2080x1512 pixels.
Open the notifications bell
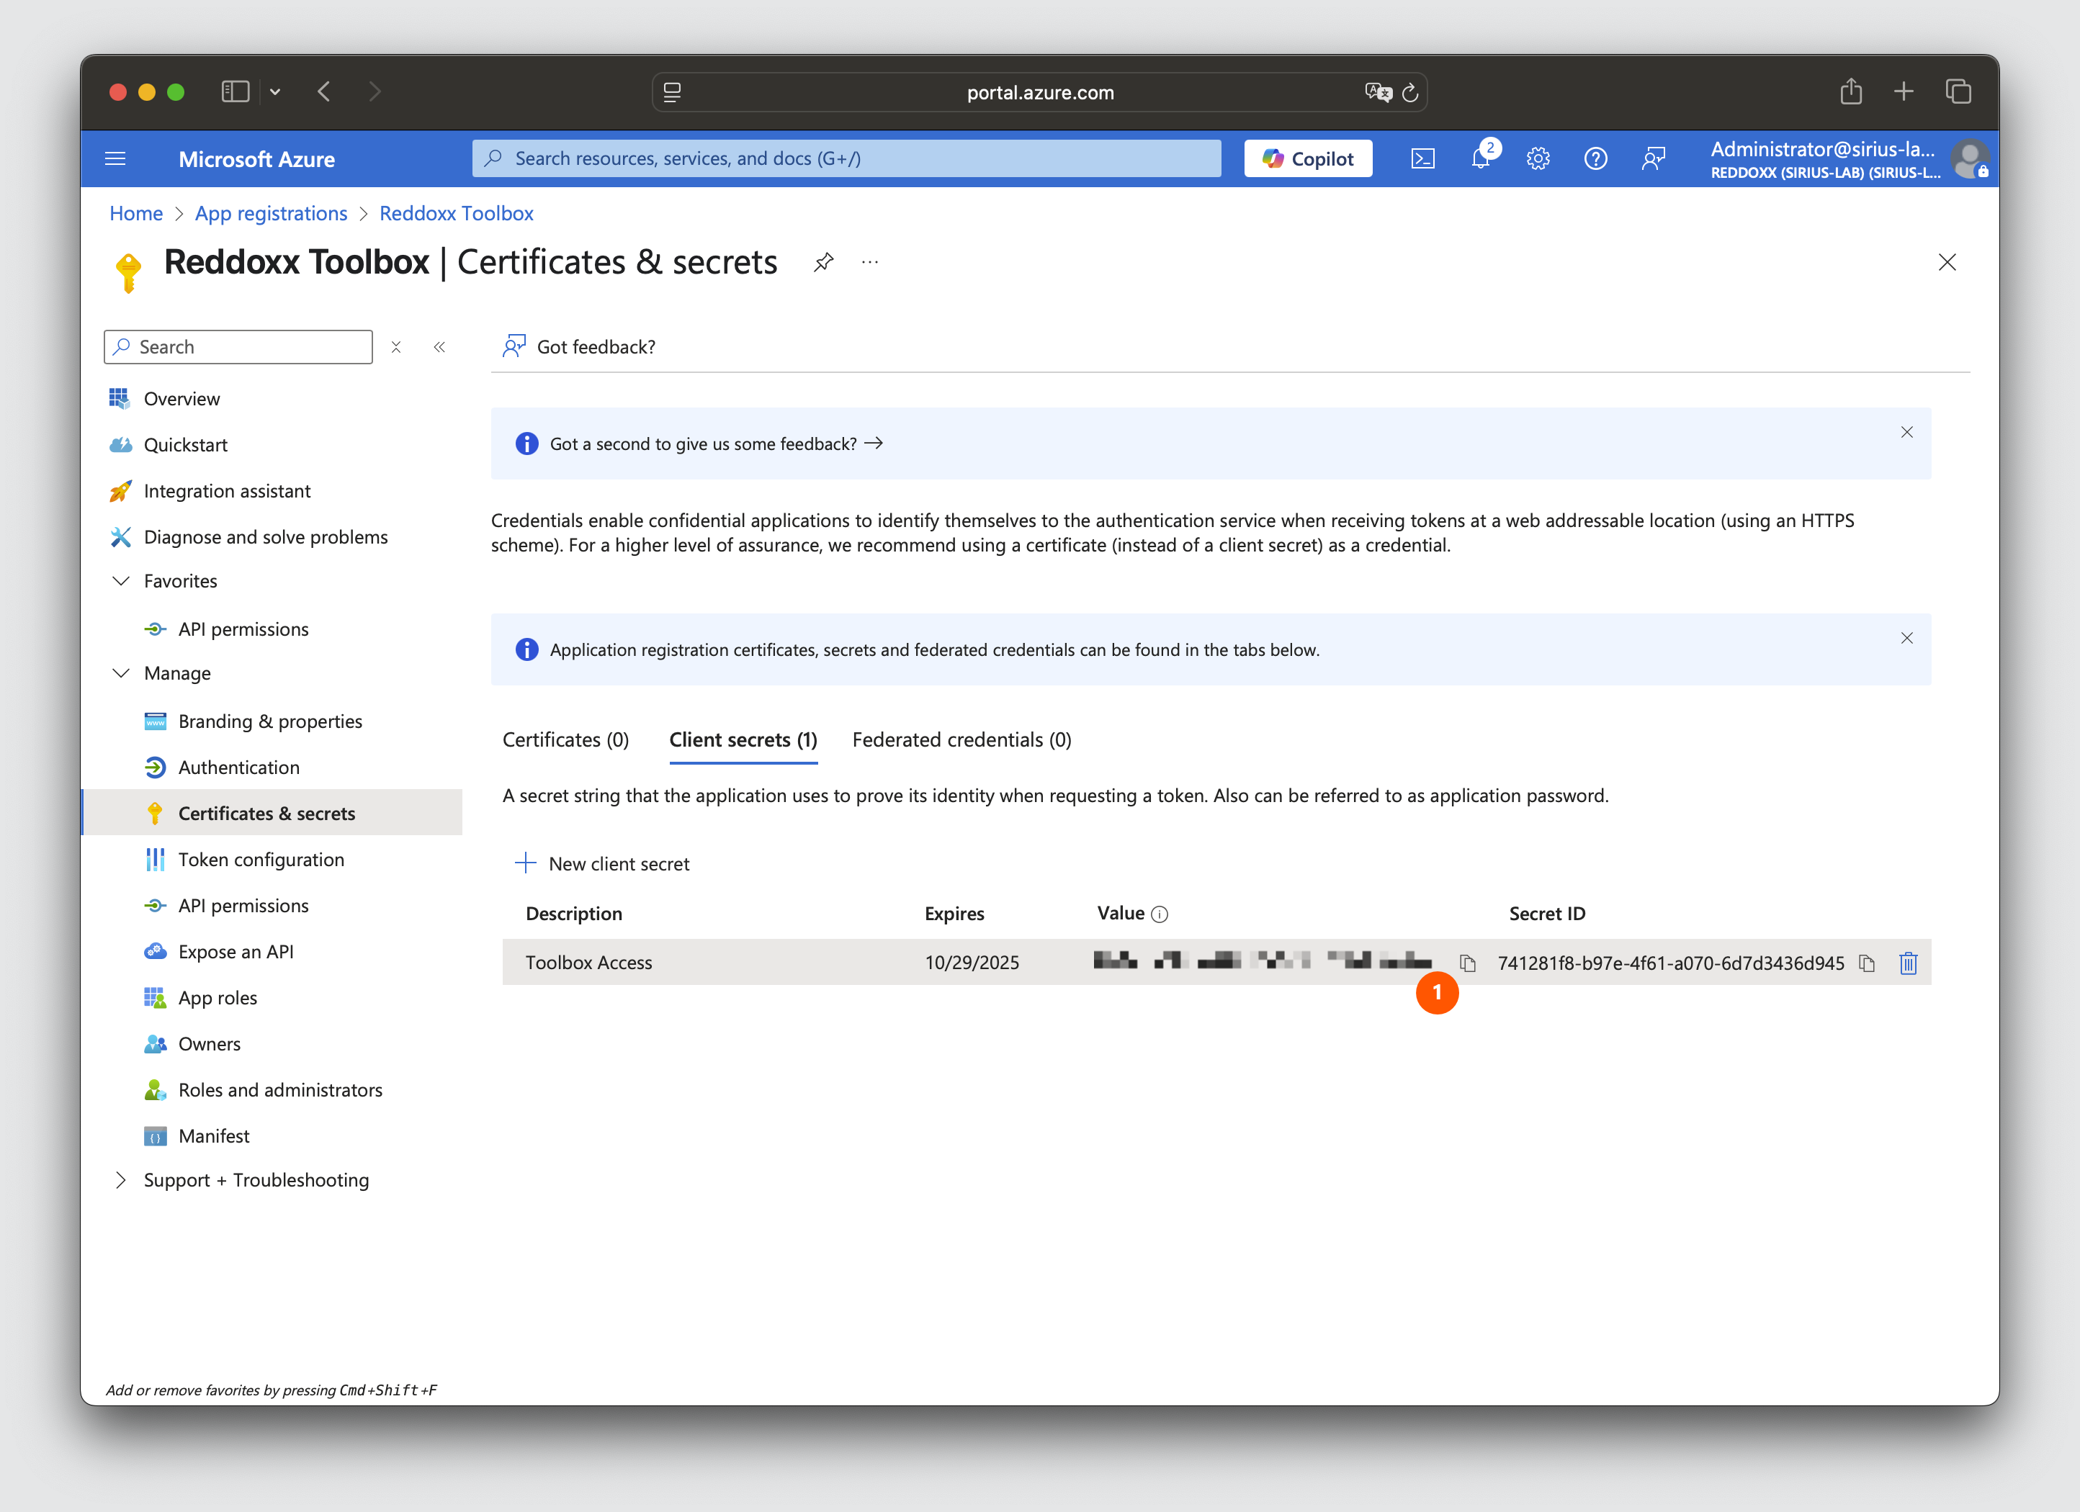pos(1481,158)
